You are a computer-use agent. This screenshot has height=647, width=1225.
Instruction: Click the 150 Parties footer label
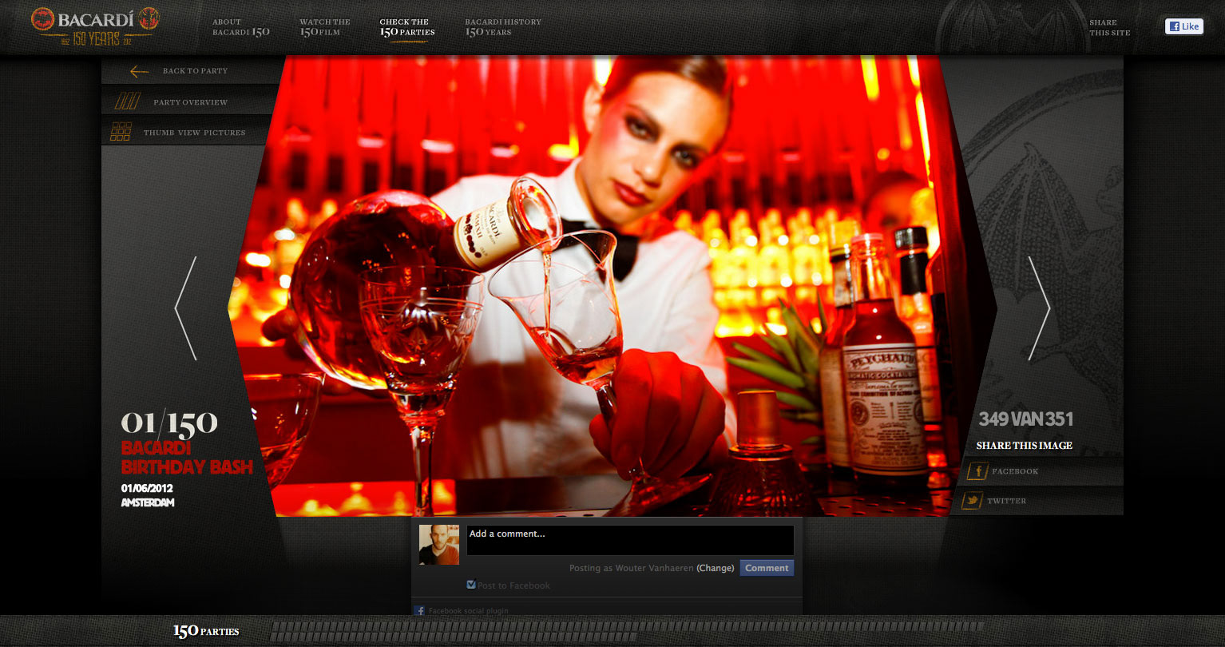point(206,631)
